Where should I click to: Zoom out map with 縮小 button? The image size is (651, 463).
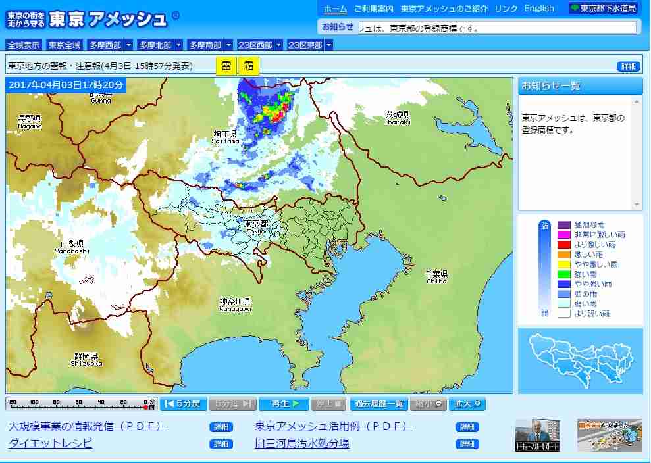(x=429, y=404)
